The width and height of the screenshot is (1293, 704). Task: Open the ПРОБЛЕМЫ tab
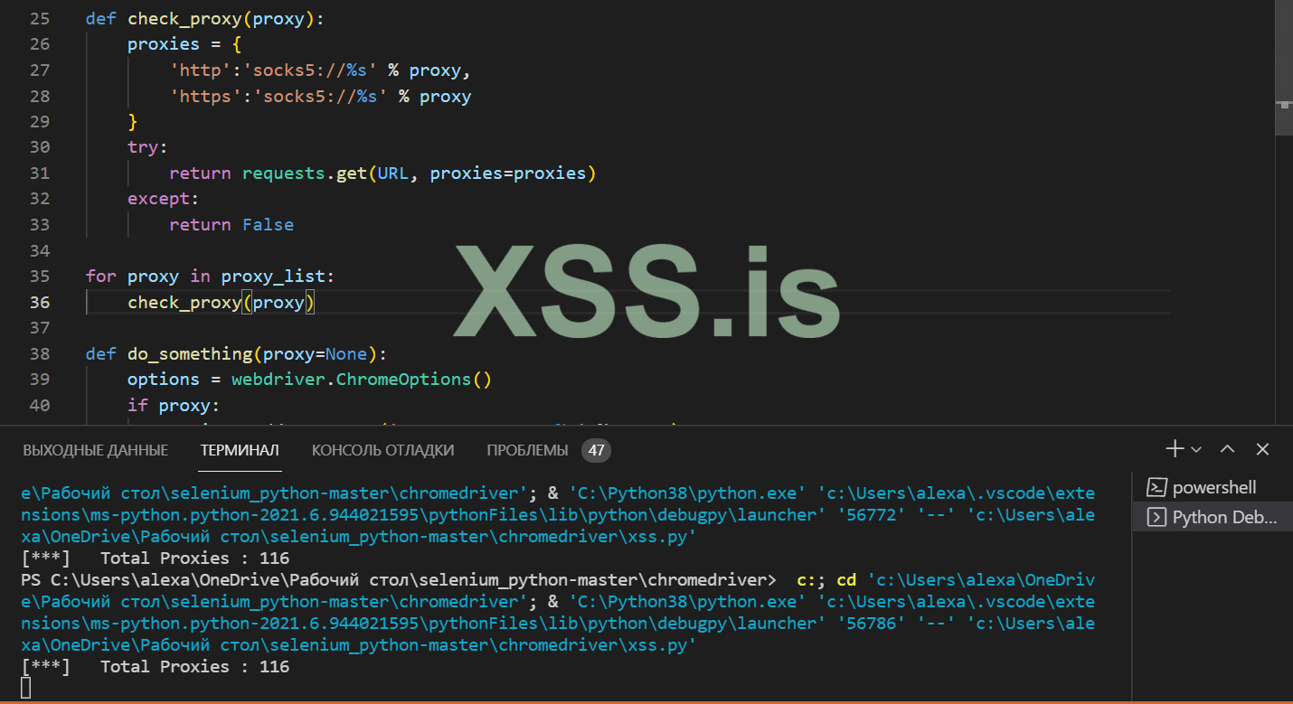point(527,450)
